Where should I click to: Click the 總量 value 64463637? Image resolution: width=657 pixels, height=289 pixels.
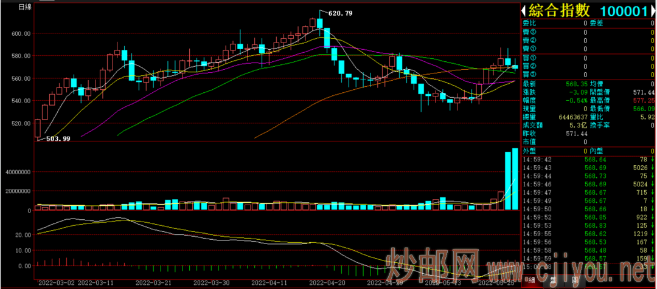tap(569, 117)
